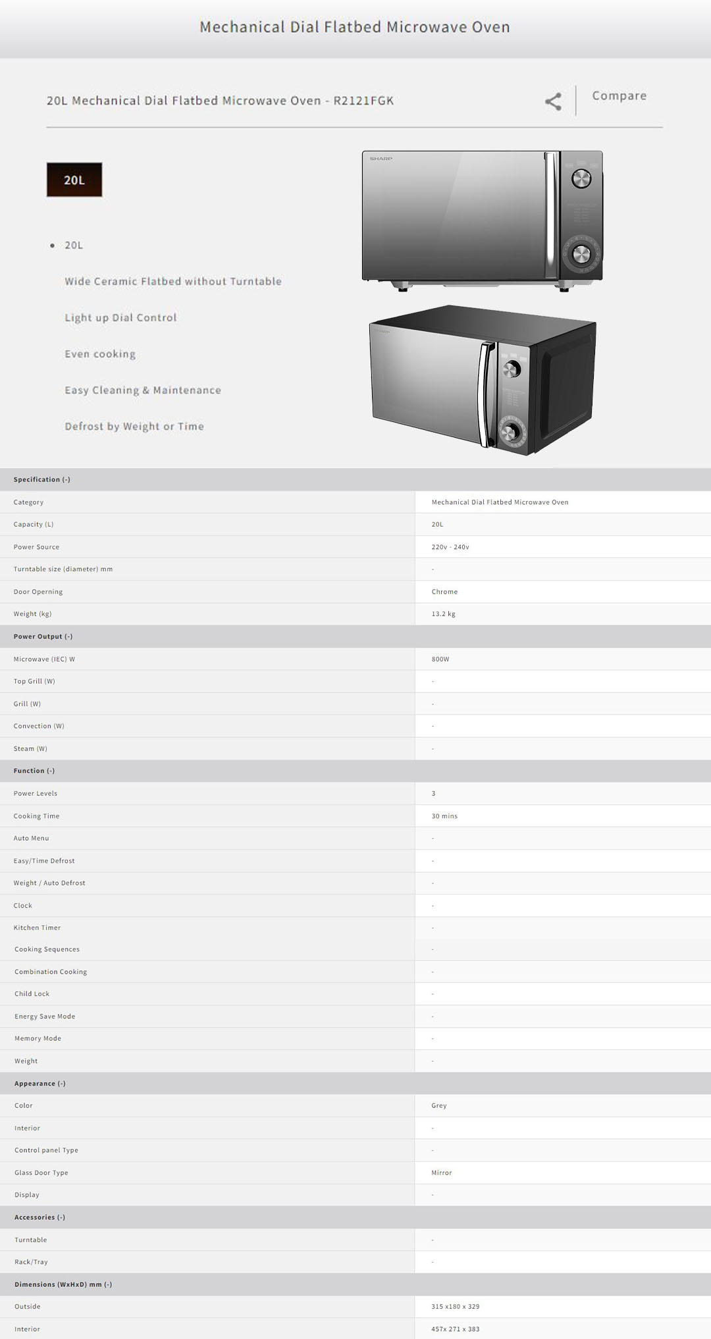Click the front-view microwave image
Viewport: 711px width, 1339px height.
482,220
